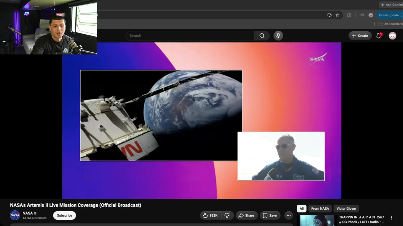403x226 pixels.
Task: Dislike the video with thumbs down
Action: point(227,215)
